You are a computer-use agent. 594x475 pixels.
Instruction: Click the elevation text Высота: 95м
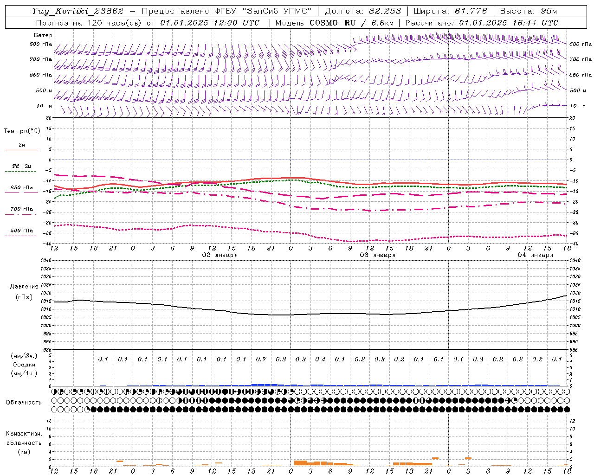tap(528, 11)
